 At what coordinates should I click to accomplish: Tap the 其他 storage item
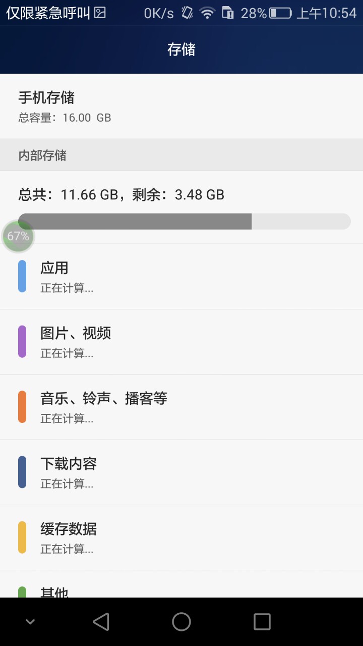point(181,590)
